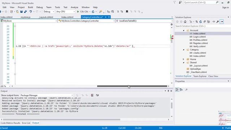Screen dimensions: 231x130
Task: Refresh Solution Explorer with the circular arrow
Action: coord(201,22)
